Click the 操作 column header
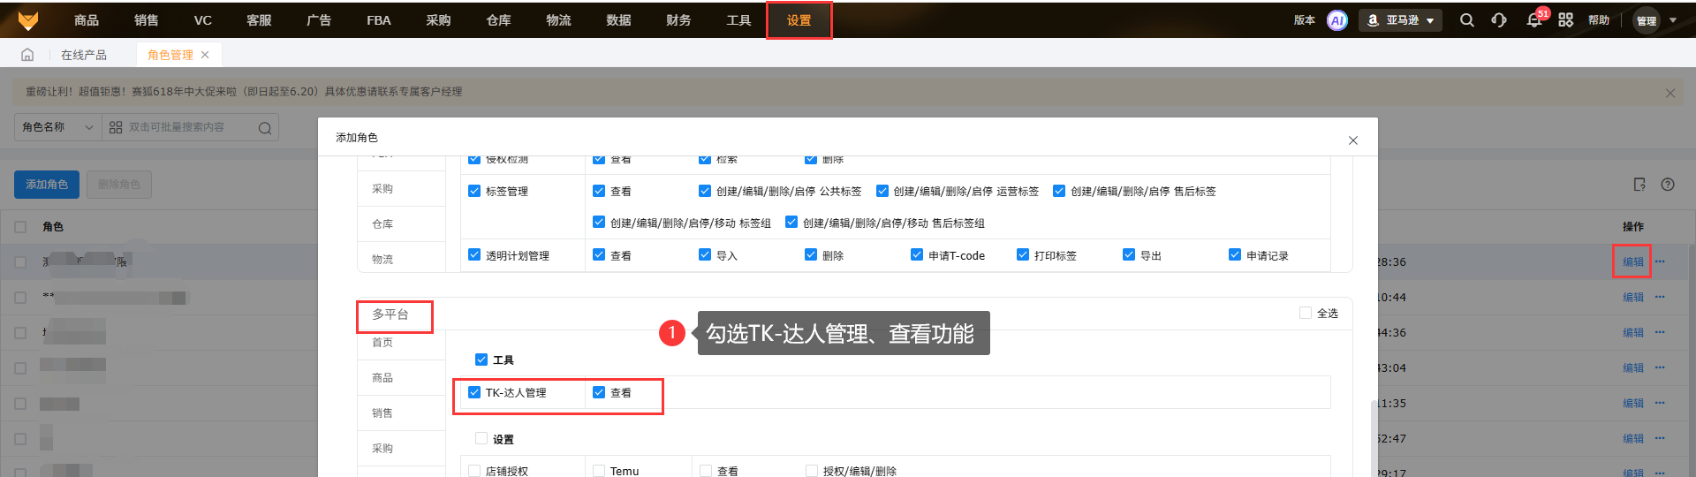1696x477 pixels. click(1633, 227)
